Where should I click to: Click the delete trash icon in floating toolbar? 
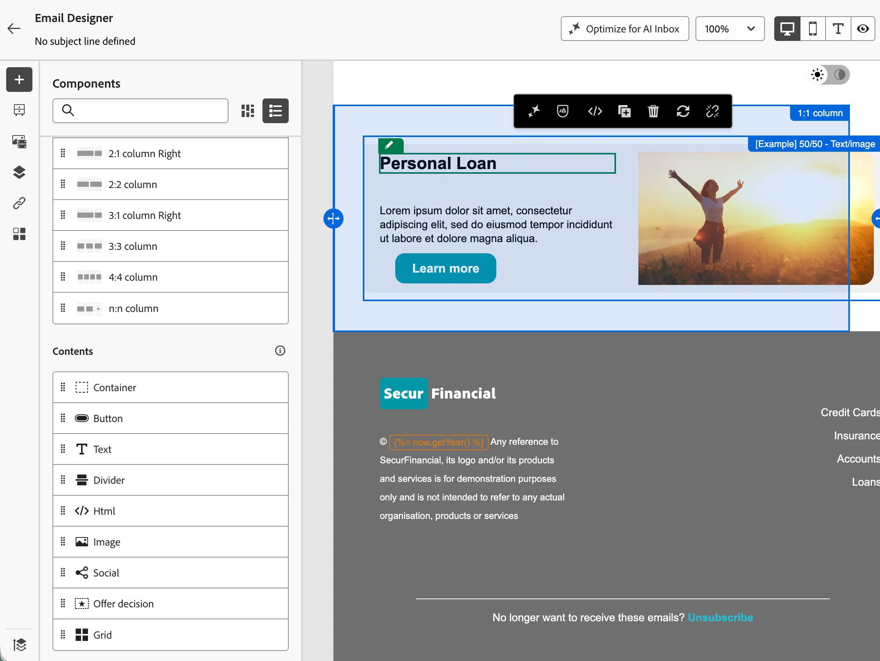[653, 112]
